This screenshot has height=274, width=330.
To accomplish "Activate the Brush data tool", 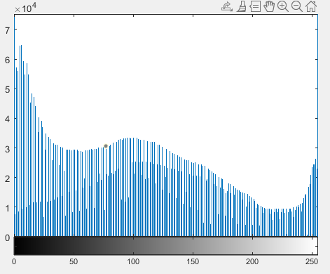I will point(242,6).
